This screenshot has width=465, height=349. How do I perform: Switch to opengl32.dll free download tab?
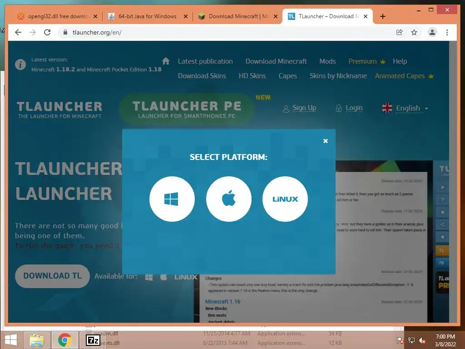point(53,16)
